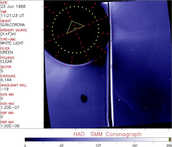Screen dimensions: 172x147
Task: Click the 'GREEN' filter value
Action: click(x=7, y=52)
